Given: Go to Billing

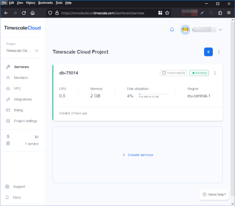Looking at the screenshot, I should pos(18,110).
